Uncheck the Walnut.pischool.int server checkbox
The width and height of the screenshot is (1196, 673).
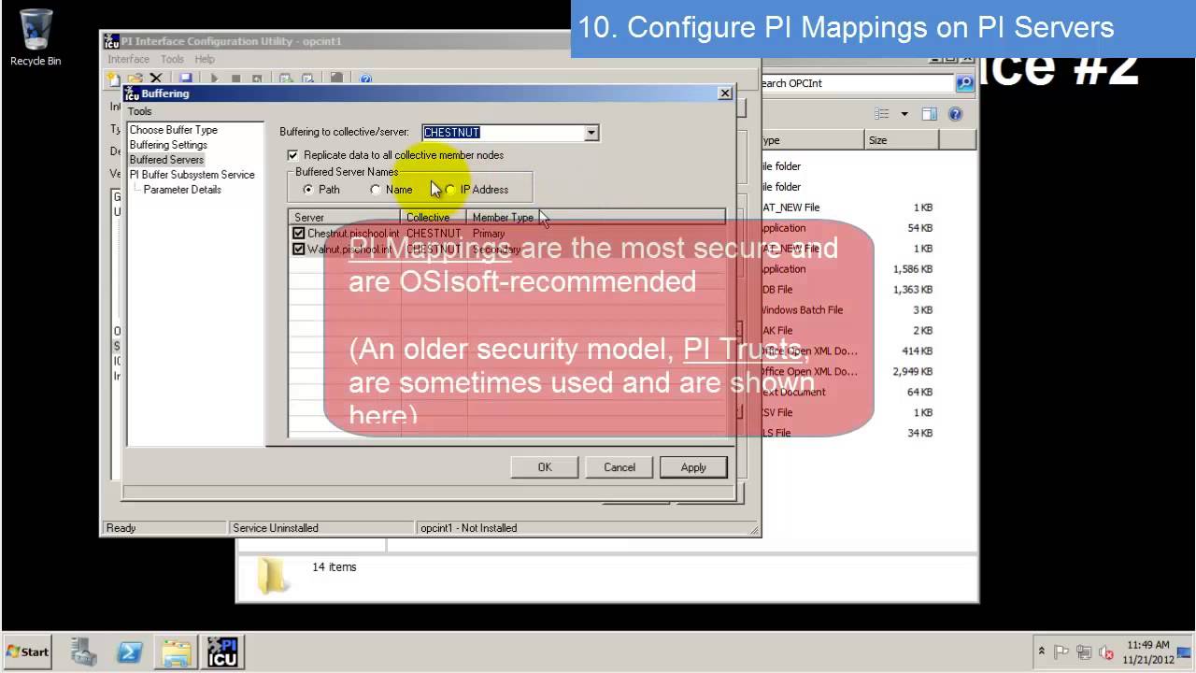point(299,250)
